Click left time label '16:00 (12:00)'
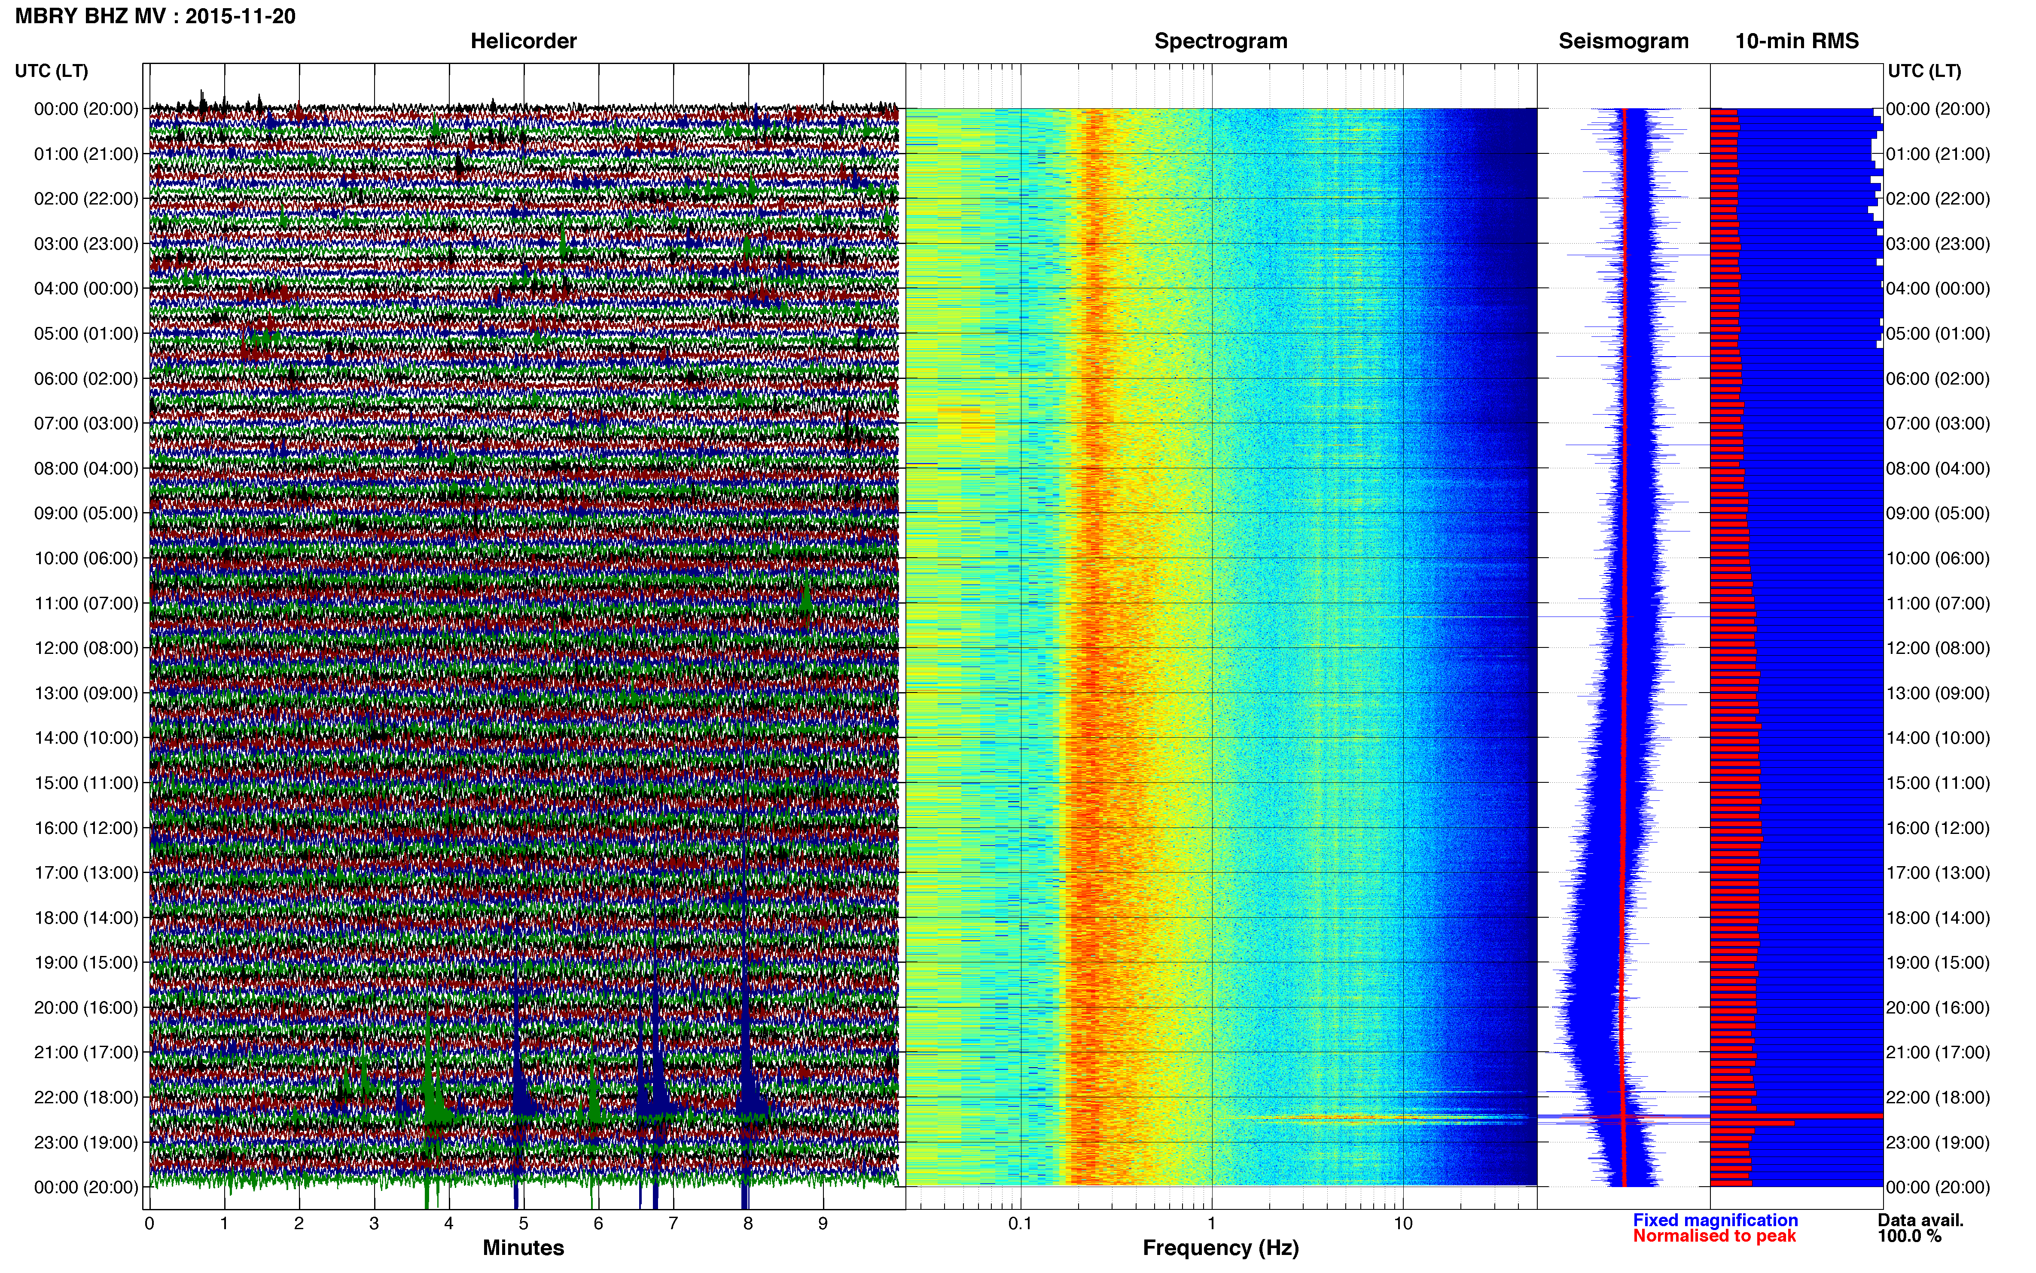The height and width of the screenshot is (1273, 2036). (86, 827)
